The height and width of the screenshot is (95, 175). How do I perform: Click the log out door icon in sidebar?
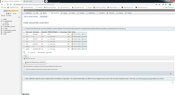click(x=8, y=13)
